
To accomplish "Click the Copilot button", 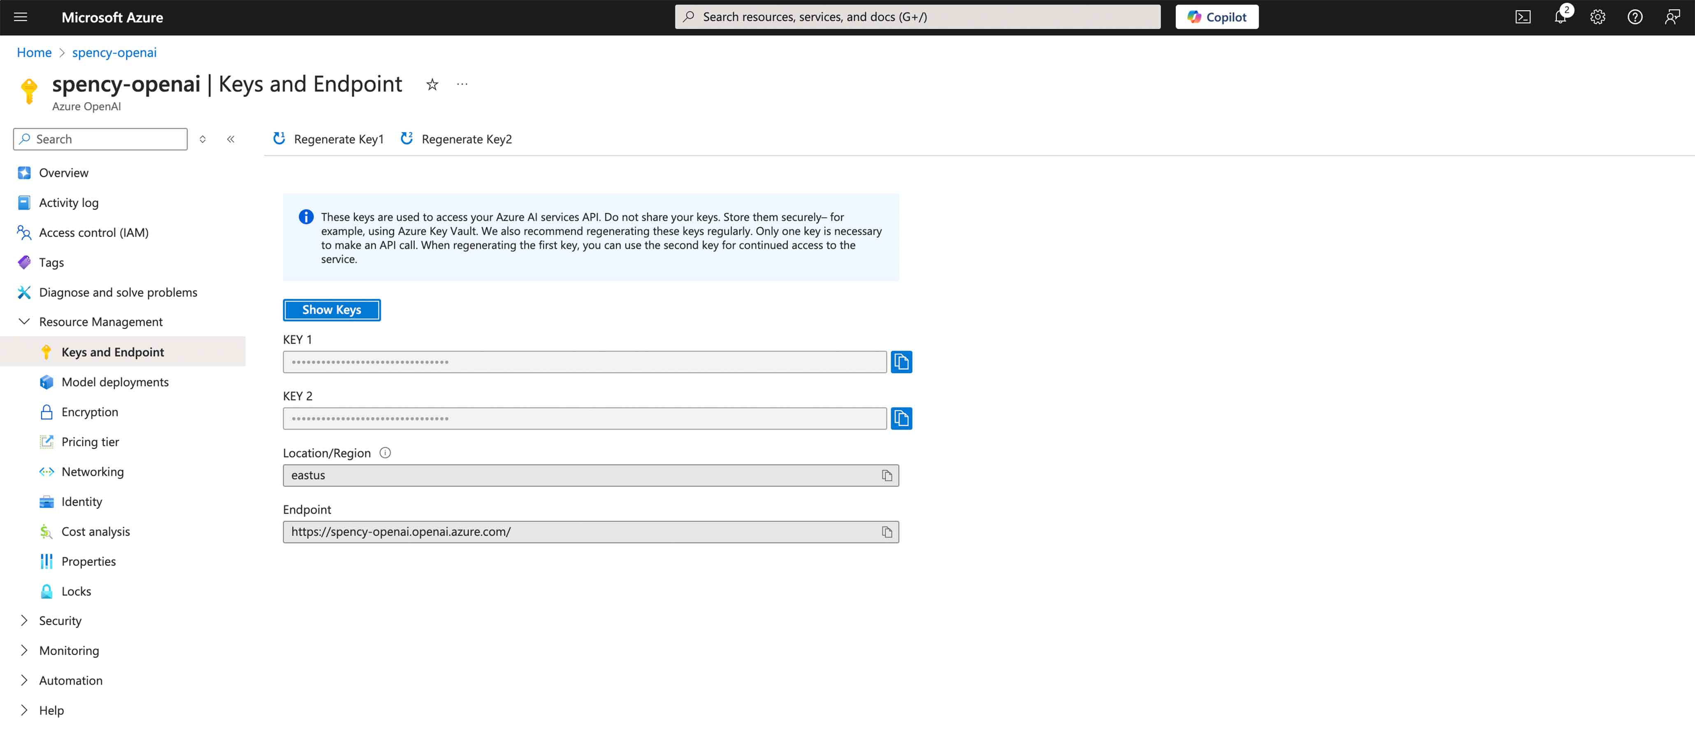I will (1217, 17).
